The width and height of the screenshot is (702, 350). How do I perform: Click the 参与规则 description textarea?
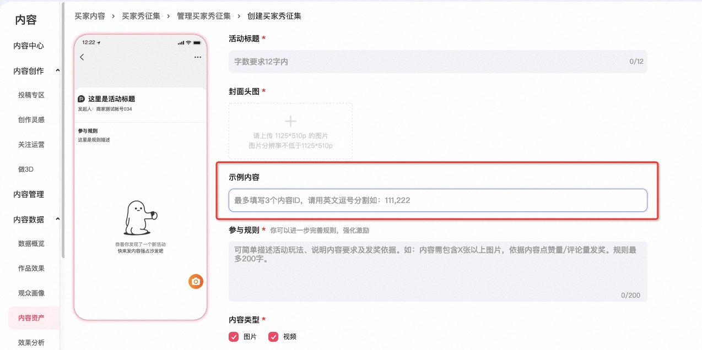point(438,271)
